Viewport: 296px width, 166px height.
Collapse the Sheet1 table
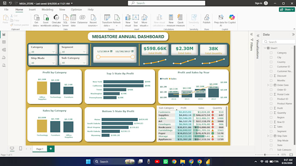[265, 48]
